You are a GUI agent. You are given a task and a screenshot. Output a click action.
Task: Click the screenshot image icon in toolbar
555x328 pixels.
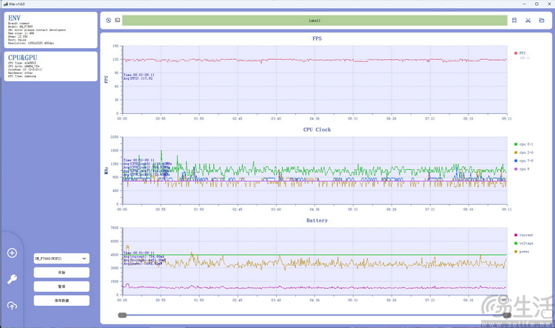(x=117, y=20)
